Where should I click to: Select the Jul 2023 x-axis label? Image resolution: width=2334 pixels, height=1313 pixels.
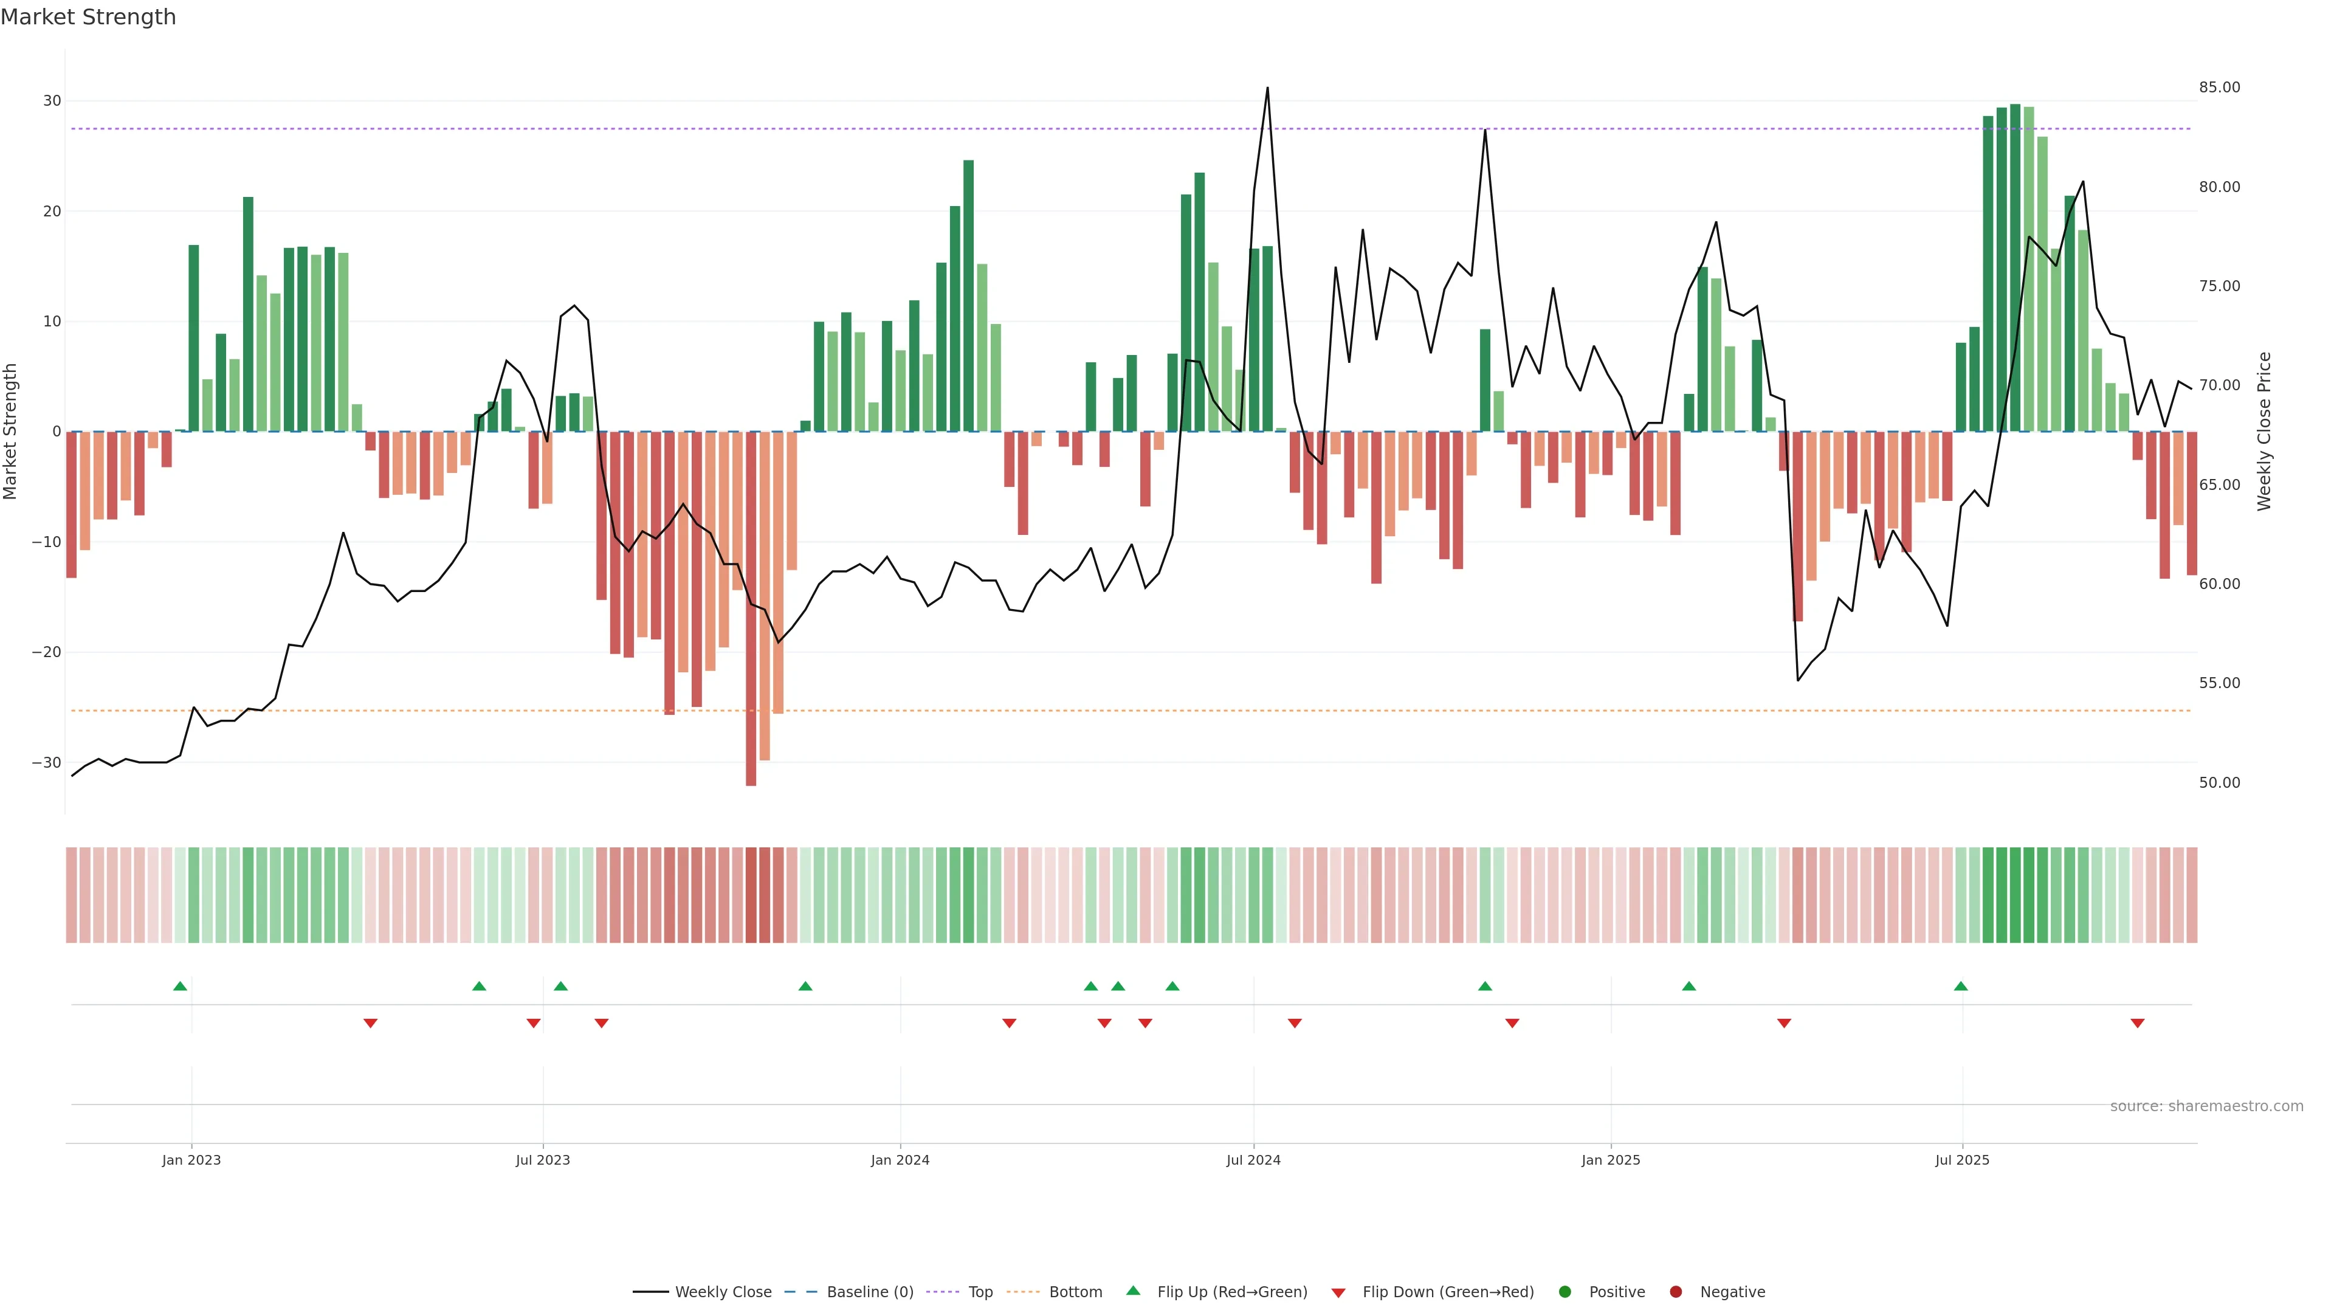pyautogui.click(x=543, y=1160)
